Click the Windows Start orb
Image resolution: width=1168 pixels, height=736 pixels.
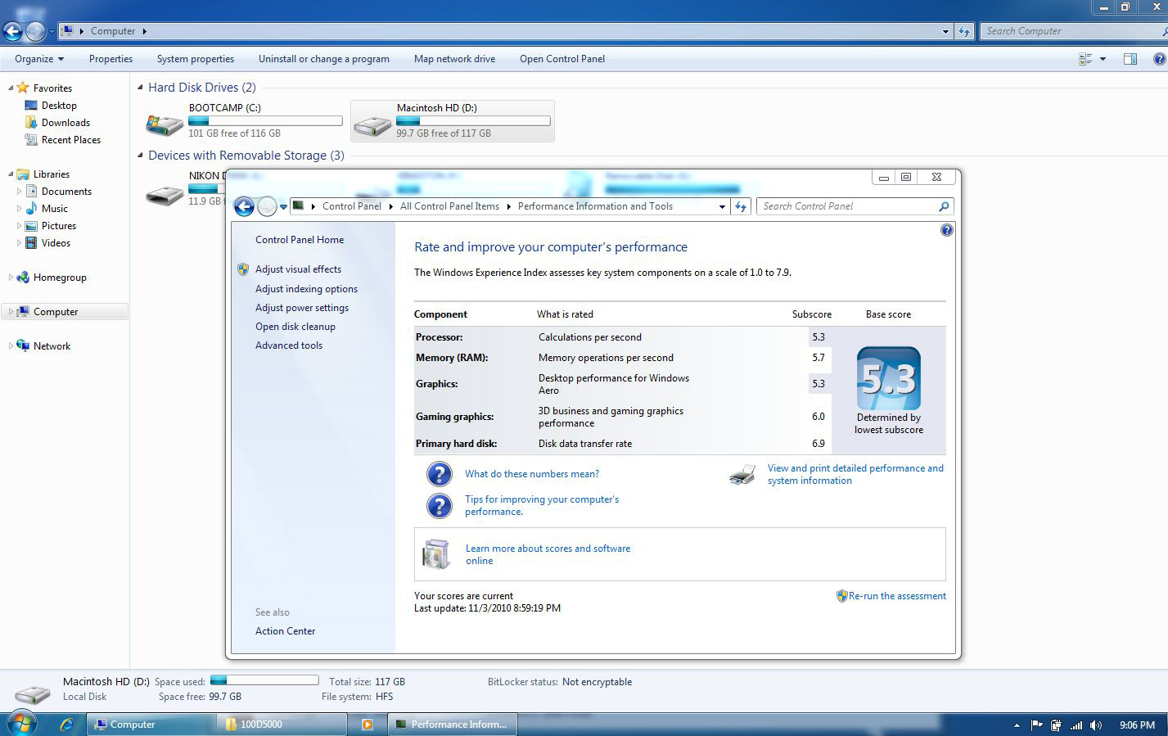(x=22, y=724)
